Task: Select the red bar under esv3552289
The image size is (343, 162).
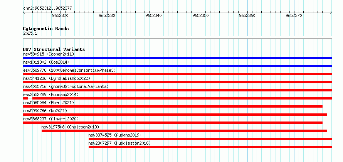Action: click(178, 98)
